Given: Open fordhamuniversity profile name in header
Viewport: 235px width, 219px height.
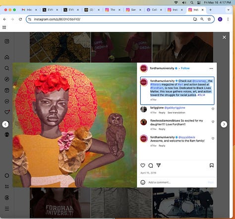Looking at the screenshot, I should point(162,68).
